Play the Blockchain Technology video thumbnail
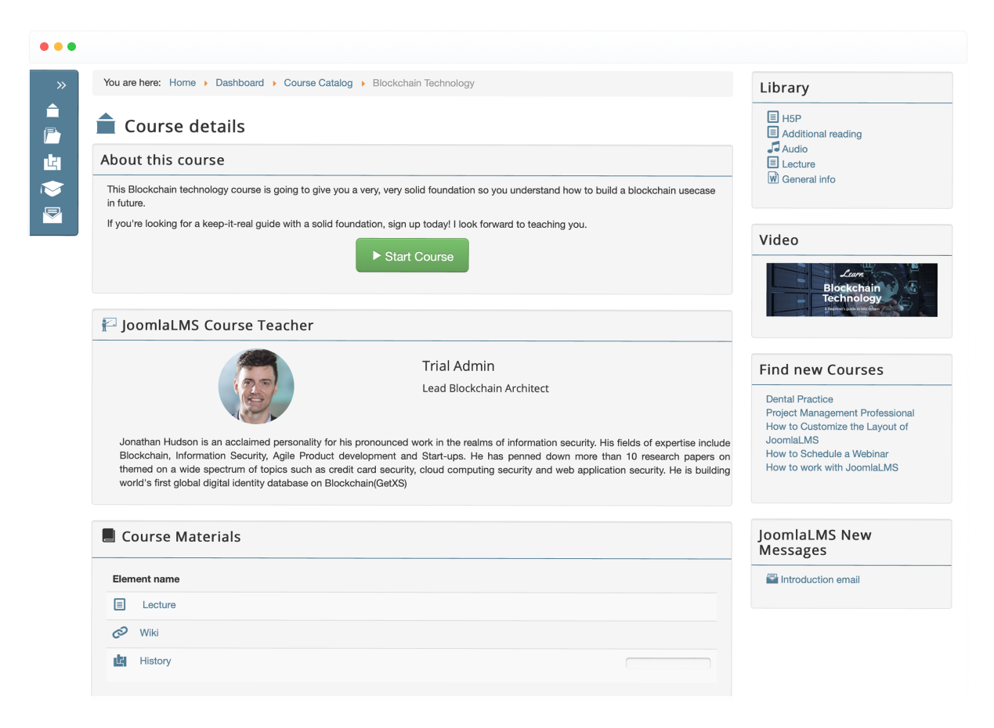 (x=851, y=290)
